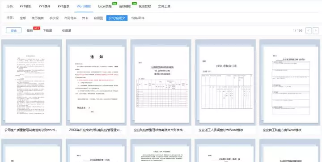Open the PPT模板 category tab
The width and height of the screenshot is (322, 162).
(25, 6)
